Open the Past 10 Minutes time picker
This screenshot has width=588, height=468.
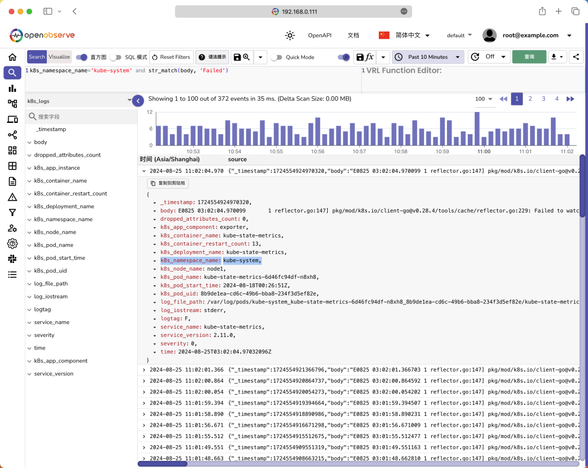pos(428,57)
